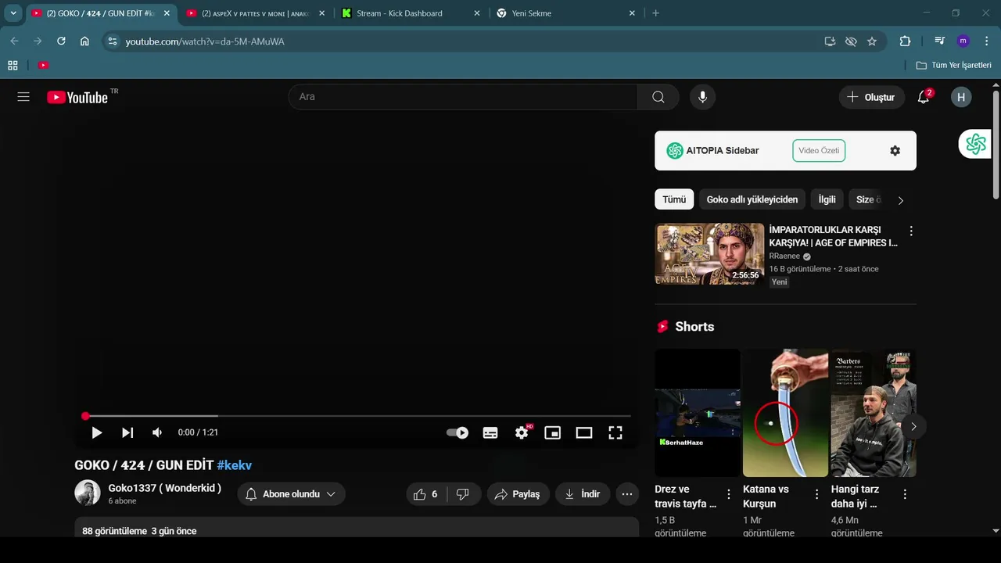The width and height of the screenshot is (1001, 563).
Task: Toggle theater mode view
Action: click(x=584, y=432)
